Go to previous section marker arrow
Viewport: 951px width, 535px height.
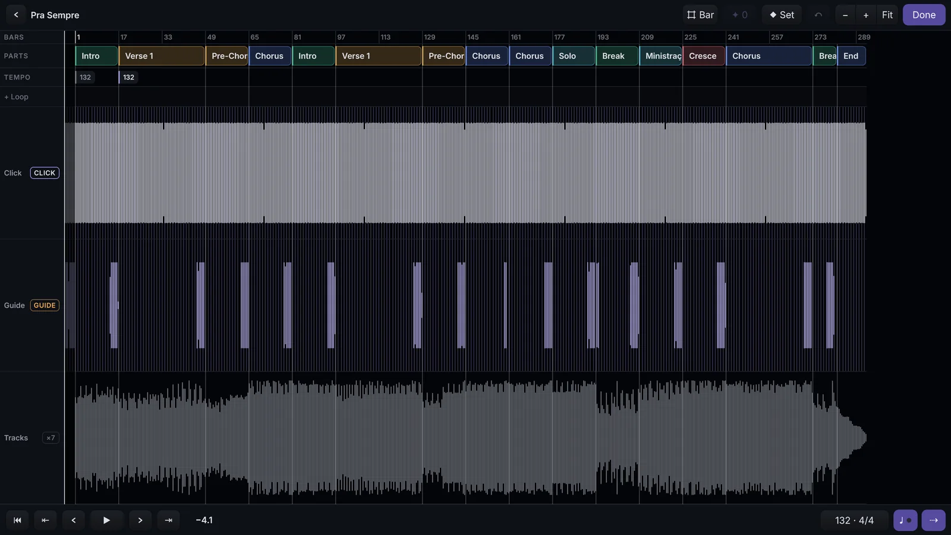pos(45,520)
